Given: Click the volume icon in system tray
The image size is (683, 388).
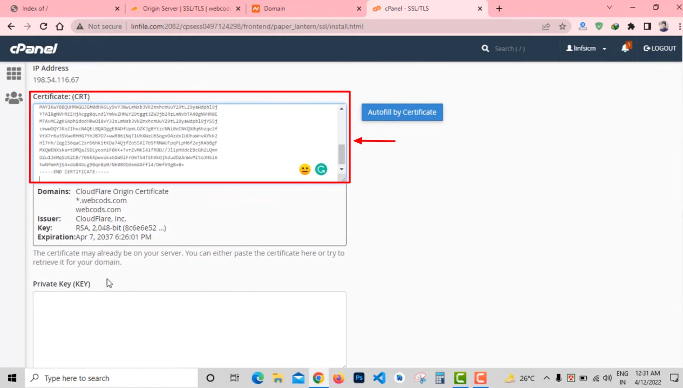Looking at the screenshot, I should (x=607, y=378).
